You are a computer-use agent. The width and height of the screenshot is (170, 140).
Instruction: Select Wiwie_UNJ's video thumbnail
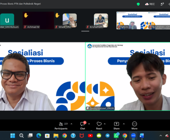(x=70, y=20)
